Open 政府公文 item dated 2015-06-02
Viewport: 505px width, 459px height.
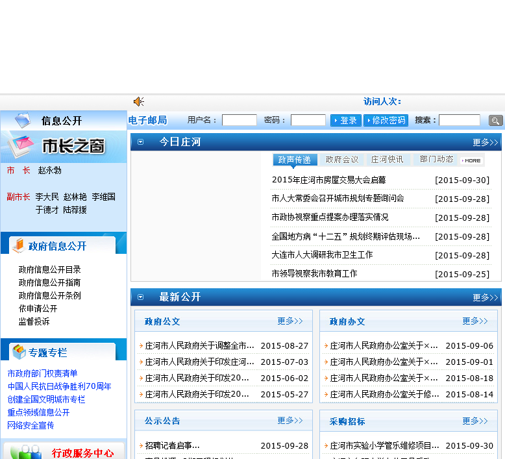tap(197, 378)
